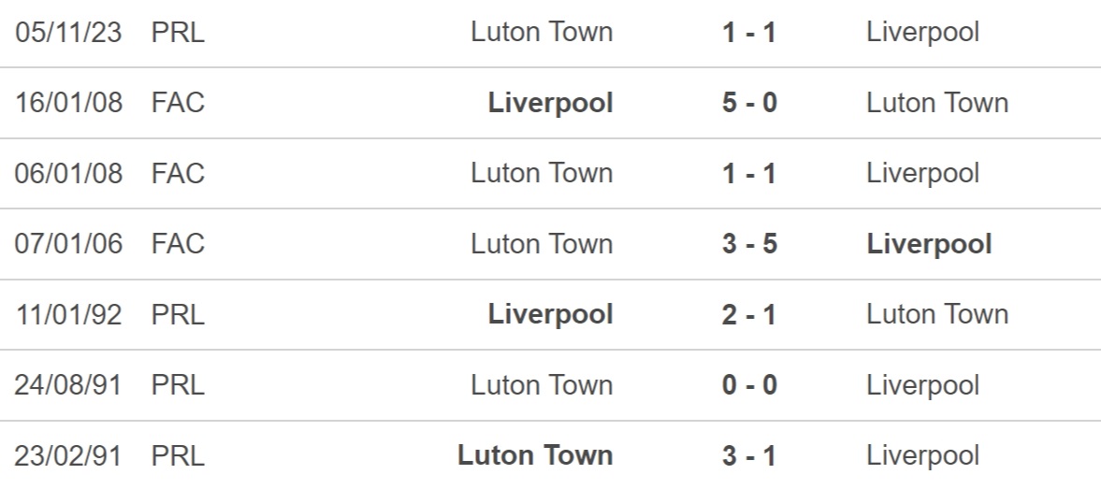The image size is (1101, 489).
Task: Select Liverpool in the 05/11/23 match row
Action: point(922,33)
